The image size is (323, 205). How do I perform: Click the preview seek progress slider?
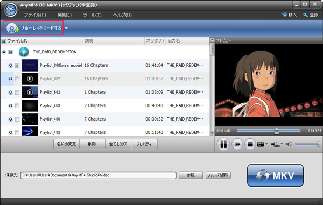[x=269, y=131]
